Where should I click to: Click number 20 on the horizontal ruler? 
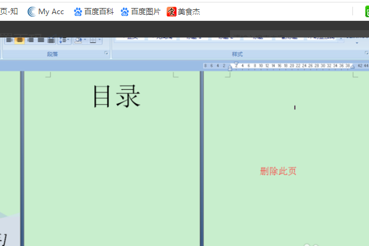tap(292, 66)
